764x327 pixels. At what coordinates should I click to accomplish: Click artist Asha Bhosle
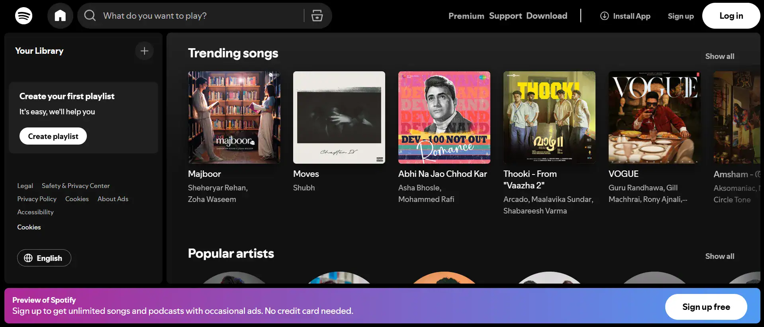pos(419,188)
